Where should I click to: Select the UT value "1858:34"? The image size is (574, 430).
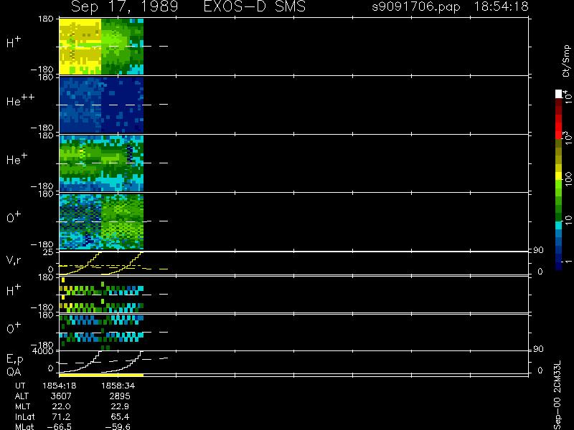(x=118, y=386)
